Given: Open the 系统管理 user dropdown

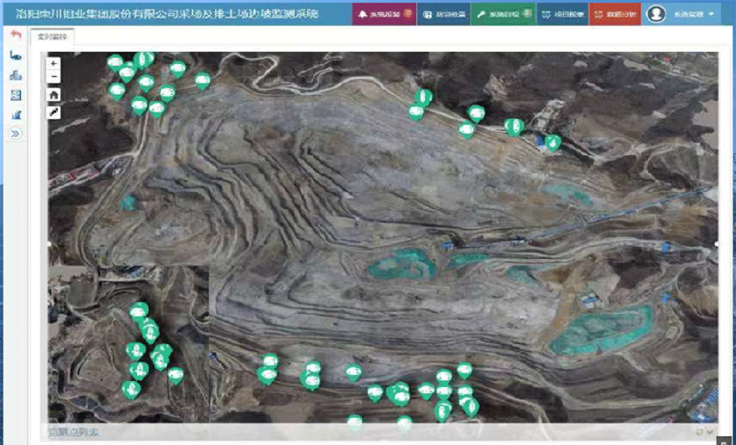Looking at the screenshot, I should pyautogui.click(x=692, y=14).
